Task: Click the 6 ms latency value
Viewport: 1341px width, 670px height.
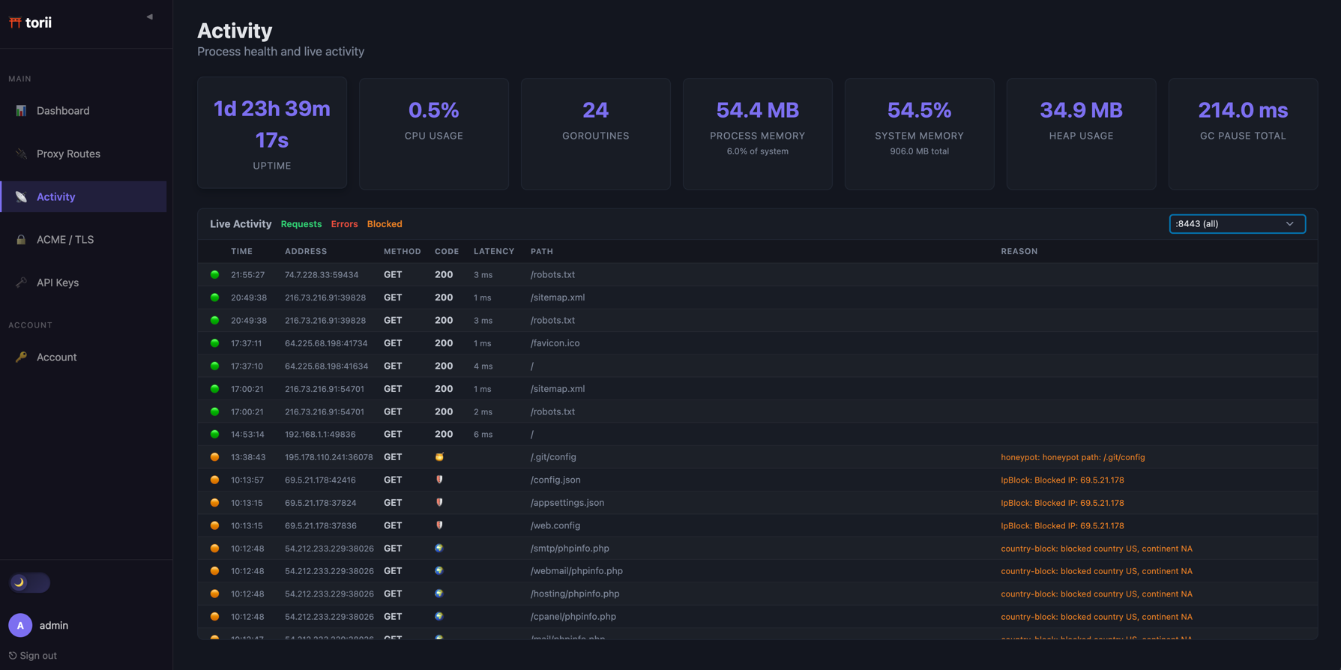Action: pyautogui.click(x=483, y=435)
